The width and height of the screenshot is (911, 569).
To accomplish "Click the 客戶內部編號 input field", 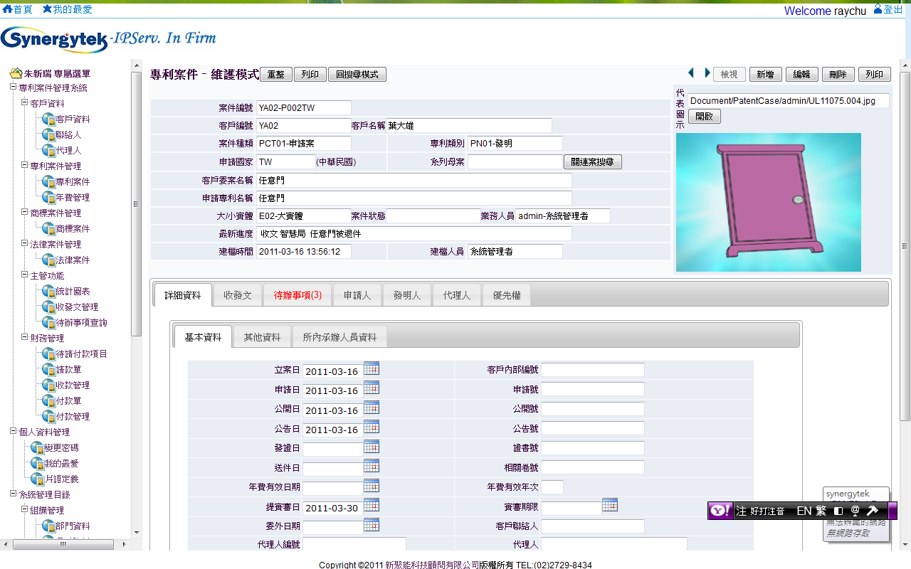I will coord(593,370).
